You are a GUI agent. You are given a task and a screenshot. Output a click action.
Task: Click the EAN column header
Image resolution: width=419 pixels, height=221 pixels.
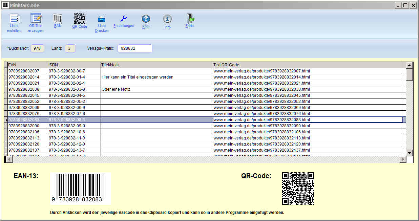click(x=28, y=65)
